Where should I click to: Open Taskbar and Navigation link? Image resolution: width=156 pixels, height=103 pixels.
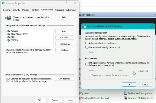[140, 93]
